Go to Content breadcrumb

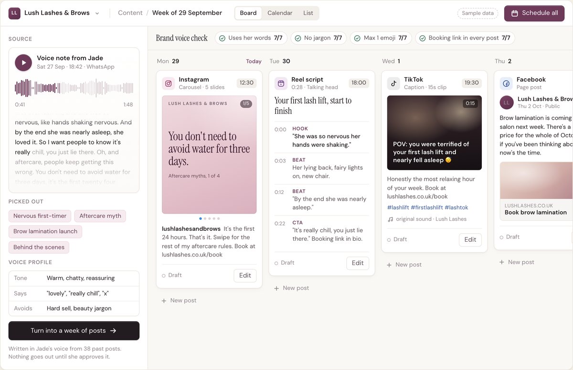[x=130, y=13]
